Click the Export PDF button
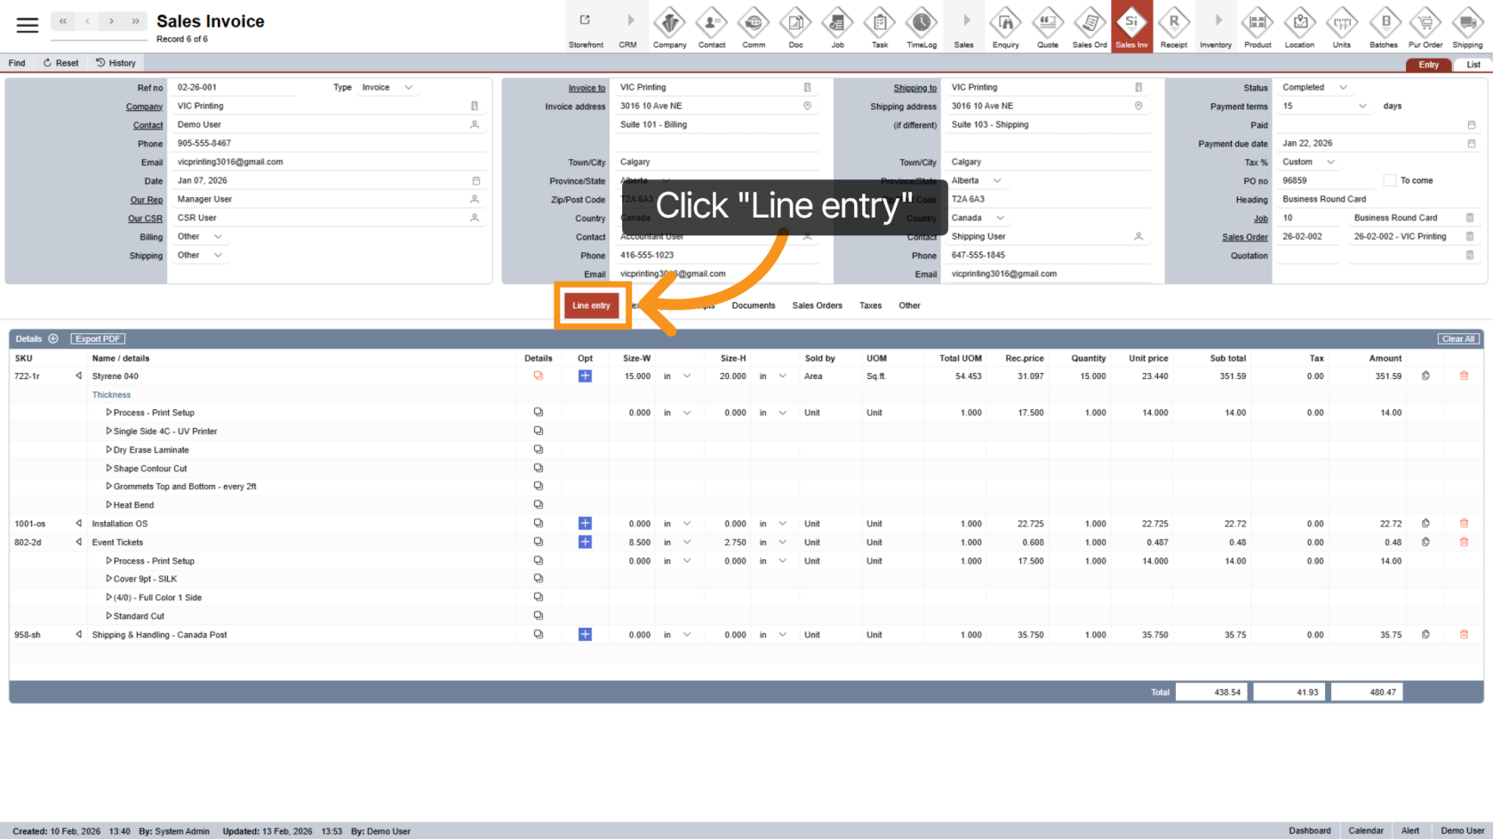The width and height of the screenshot is (1493, 839). click(98, 339)
